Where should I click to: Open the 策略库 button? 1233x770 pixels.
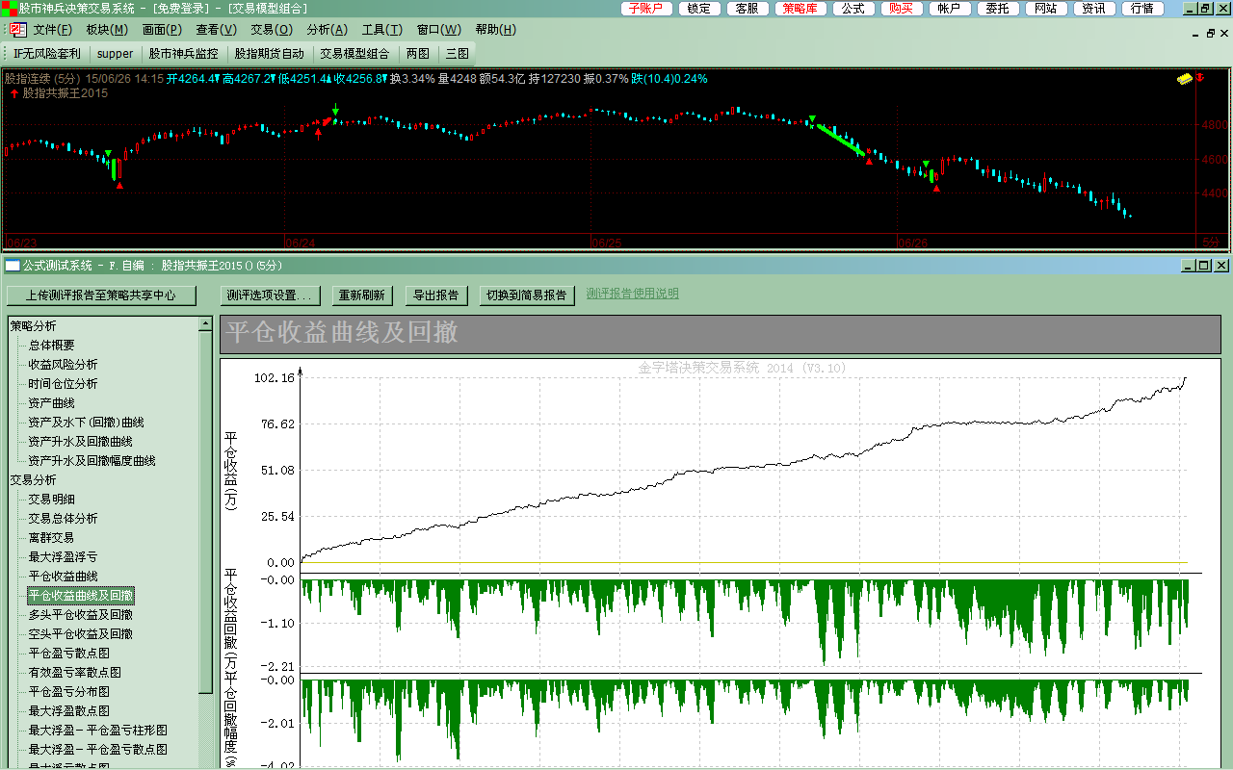[800, 9]
